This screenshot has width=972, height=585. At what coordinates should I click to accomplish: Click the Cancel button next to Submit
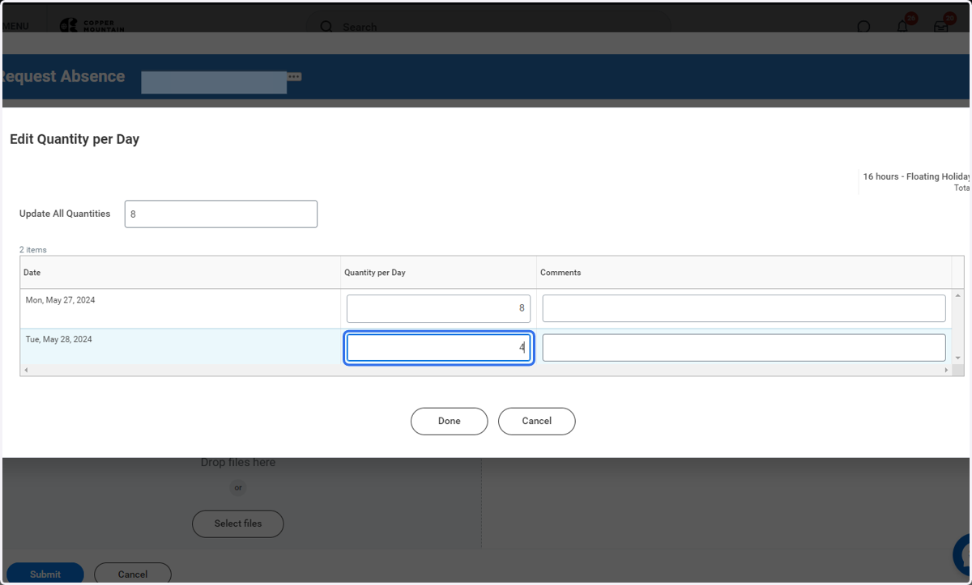click(133, 574)
